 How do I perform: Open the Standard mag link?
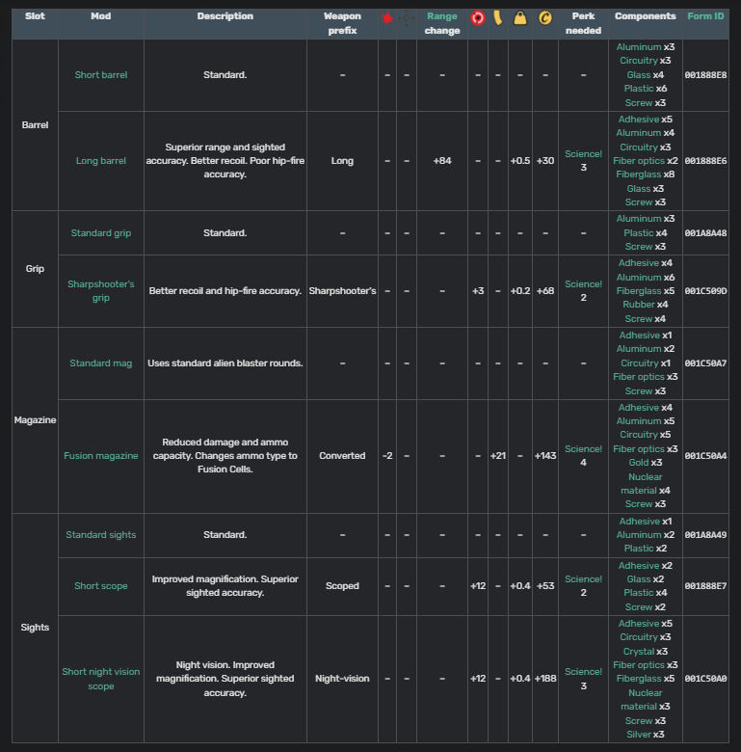(x=101, y=363)
